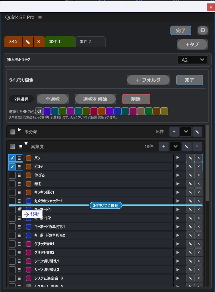Screen dimensions: 215x292
Task: Uncheck the ピコッ checkbox
Action: click(12, 167)
